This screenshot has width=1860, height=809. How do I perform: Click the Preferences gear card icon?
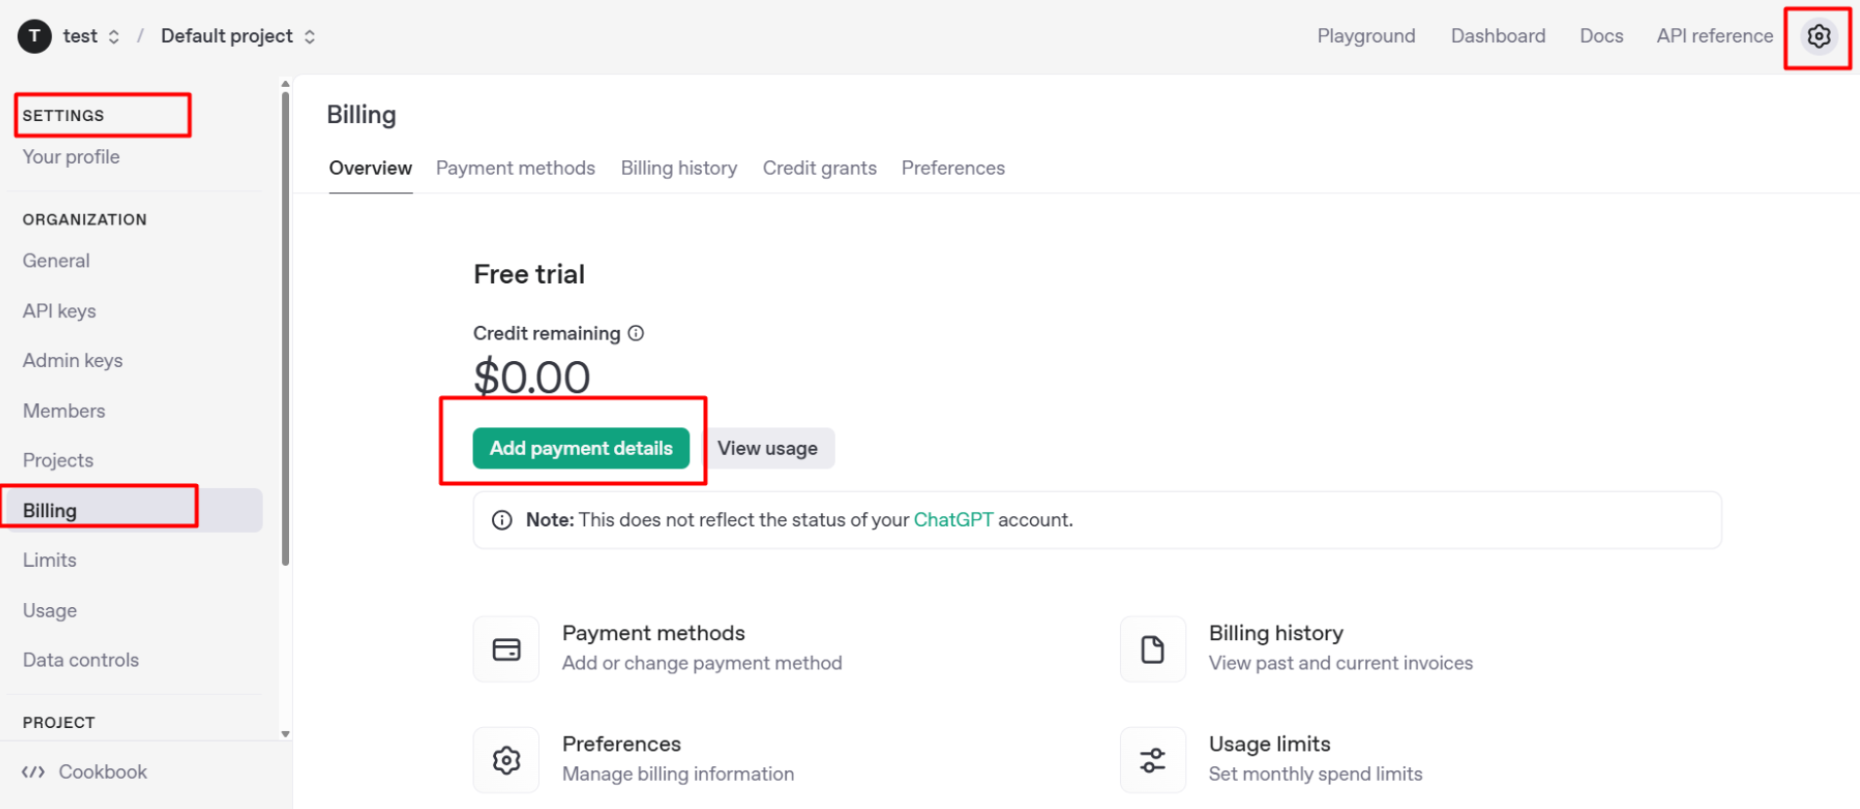[506, 760]
